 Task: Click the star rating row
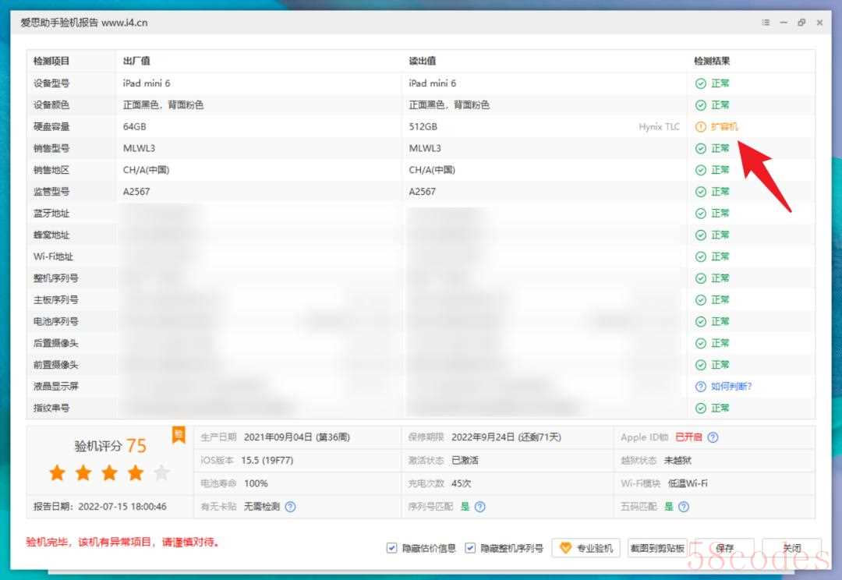click(x=110, y=473)
